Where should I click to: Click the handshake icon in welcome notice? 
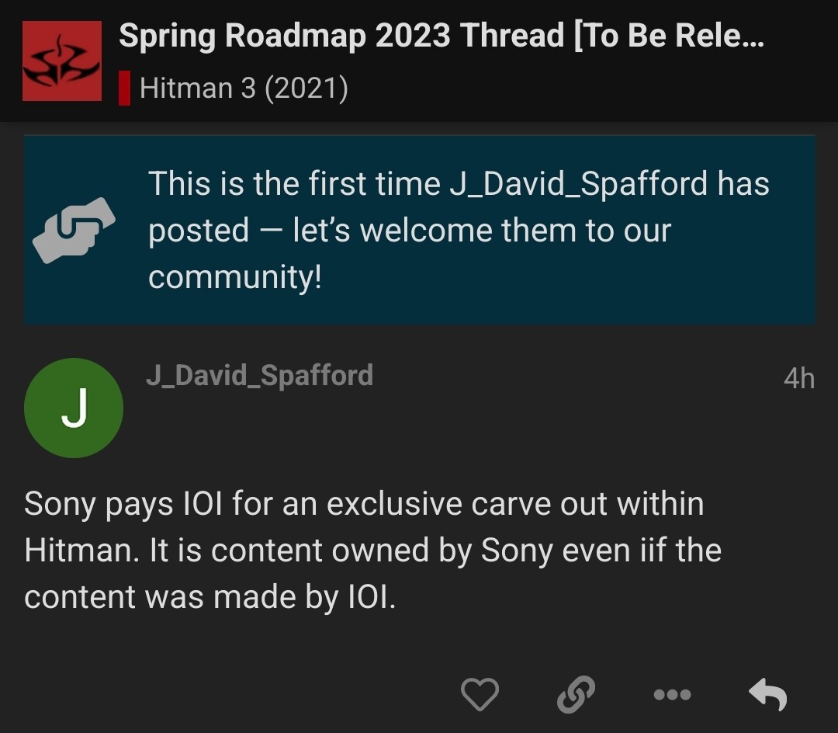[74, 230]
